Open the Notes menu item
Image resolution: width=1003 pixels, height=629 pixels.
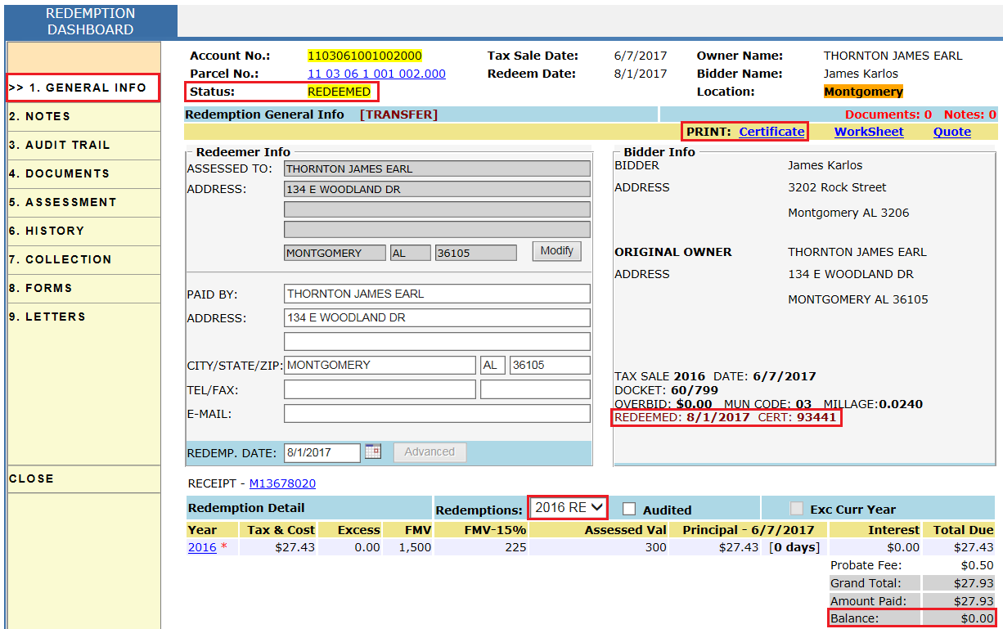coord(39,116)
